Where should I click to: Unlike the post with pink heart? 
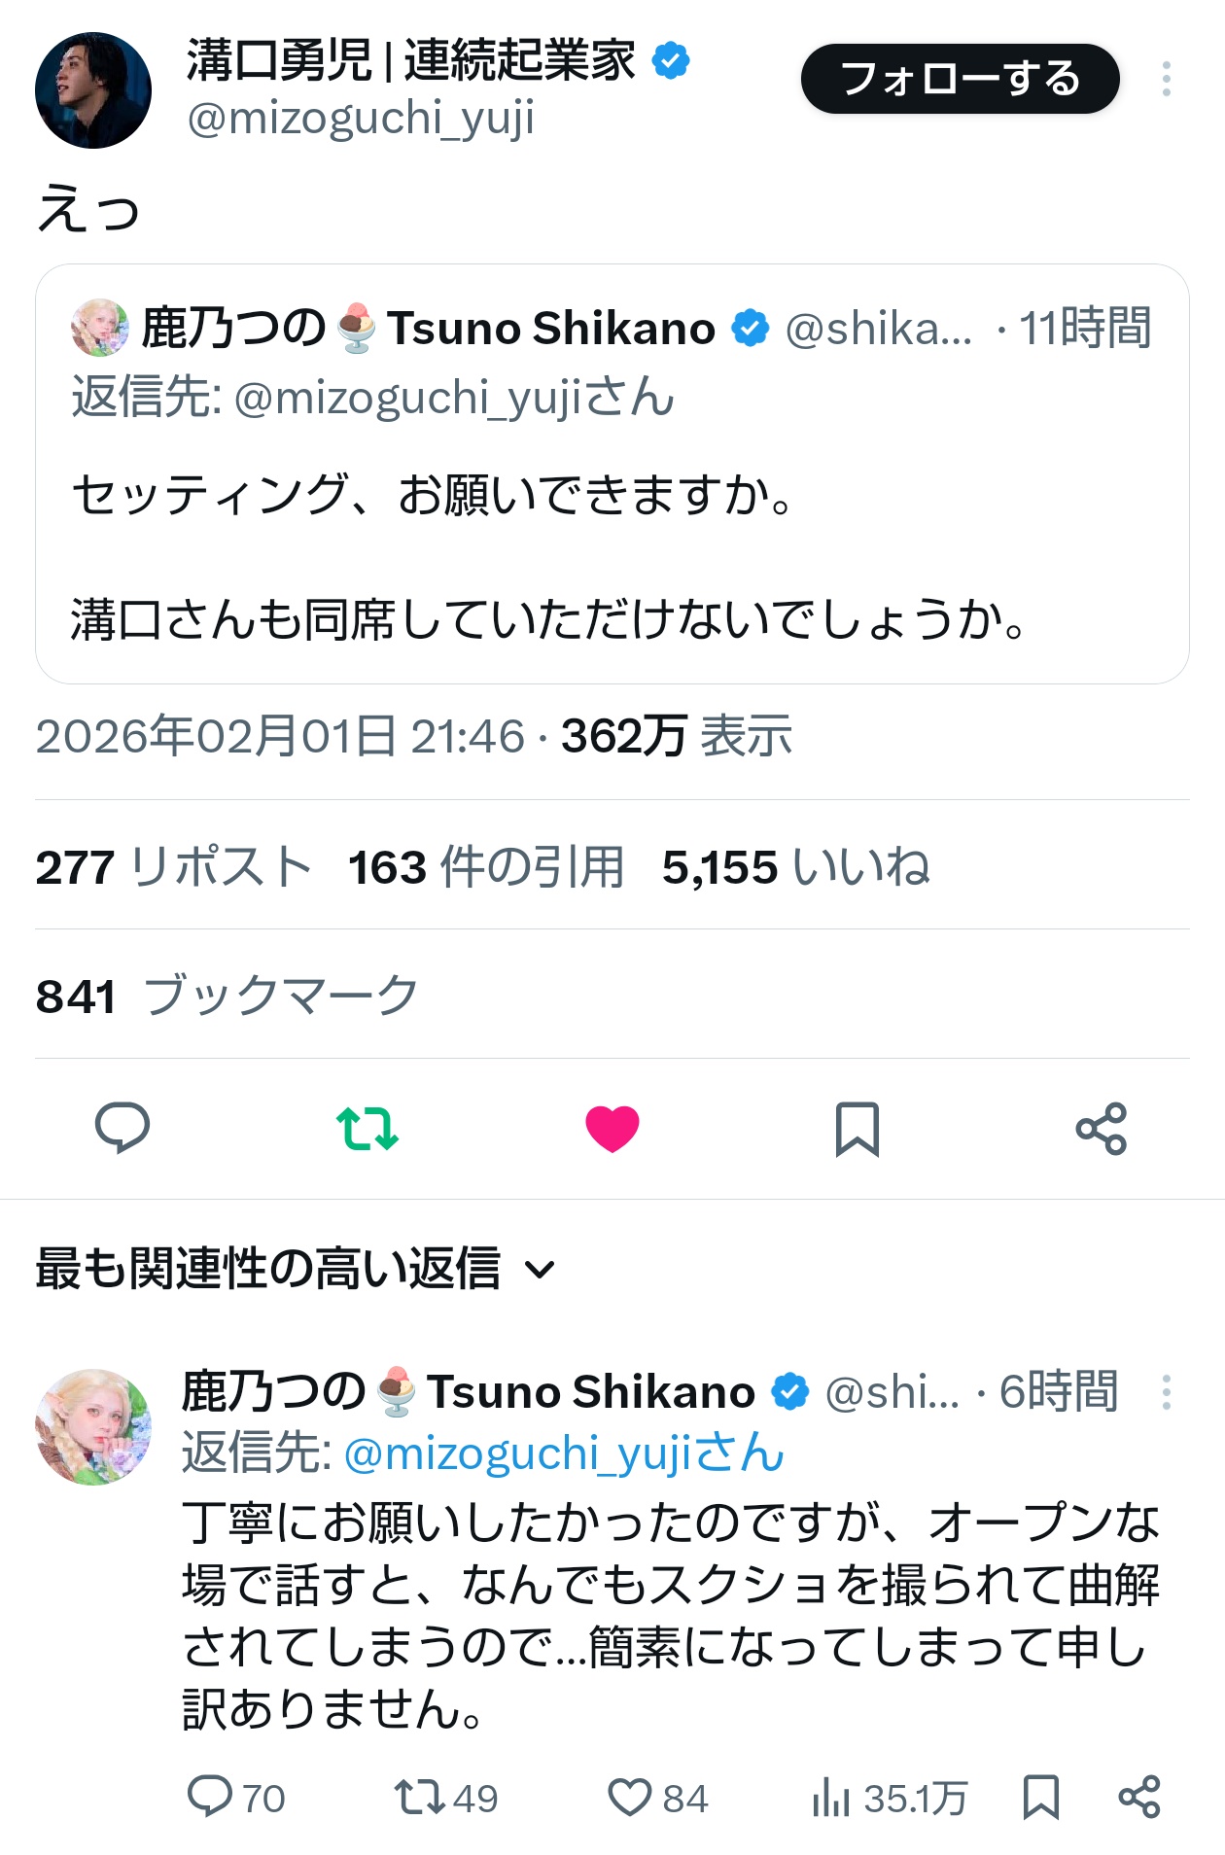[612, 1128]
